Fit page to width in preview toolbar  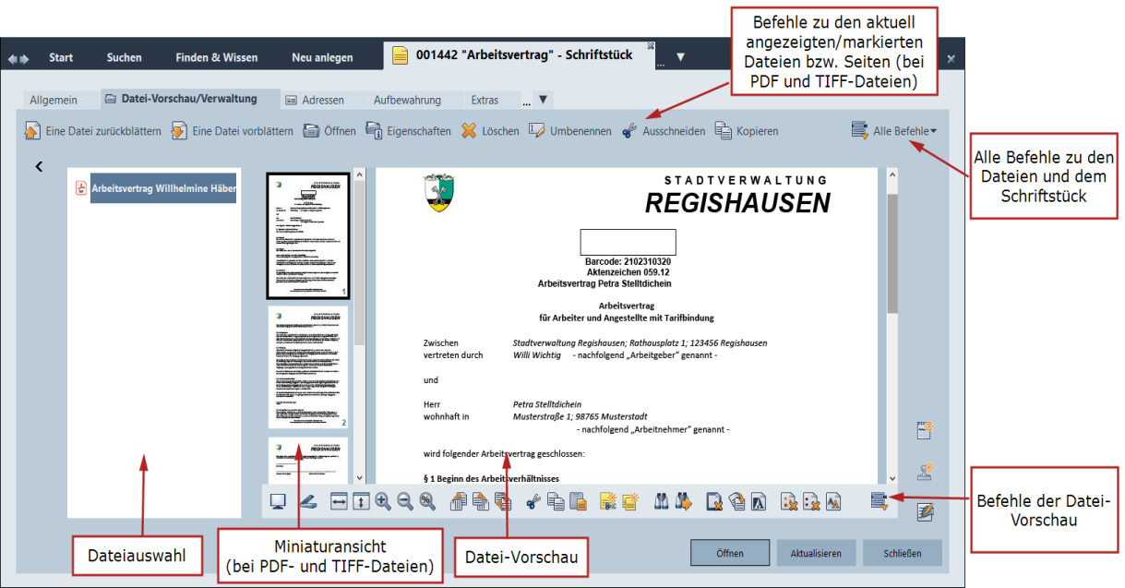[x=339, y=502]
